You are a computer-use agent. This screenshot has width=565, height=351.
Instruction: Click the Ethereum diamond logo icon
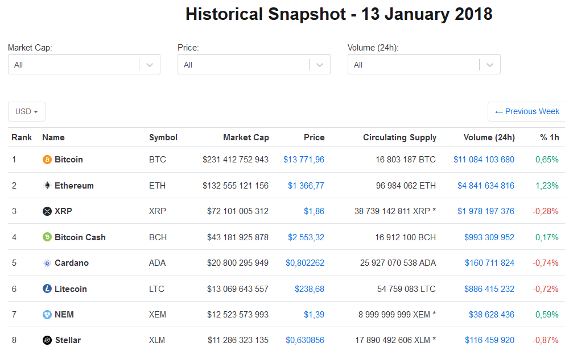coord(47,185)
